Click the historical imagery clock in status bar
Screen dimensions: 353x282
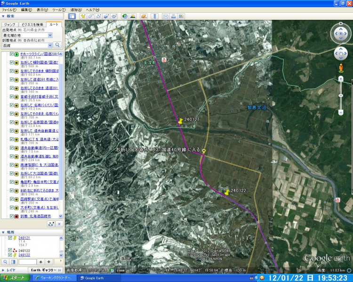[x=112, y=270]
